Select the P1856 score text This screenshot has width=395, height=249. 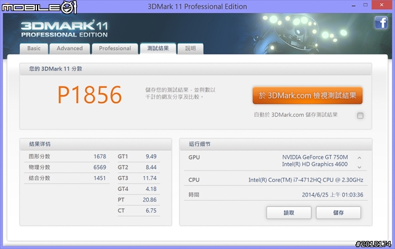tap(89, 95)
